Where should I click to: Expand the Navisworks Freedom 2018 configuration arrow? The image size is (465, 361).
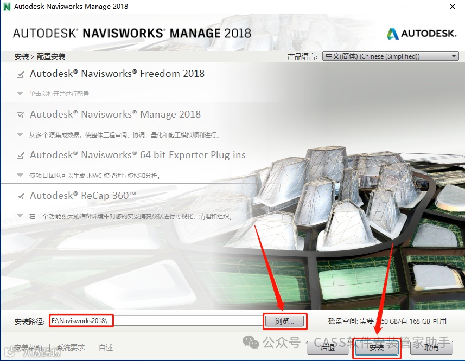coord(20,94)
